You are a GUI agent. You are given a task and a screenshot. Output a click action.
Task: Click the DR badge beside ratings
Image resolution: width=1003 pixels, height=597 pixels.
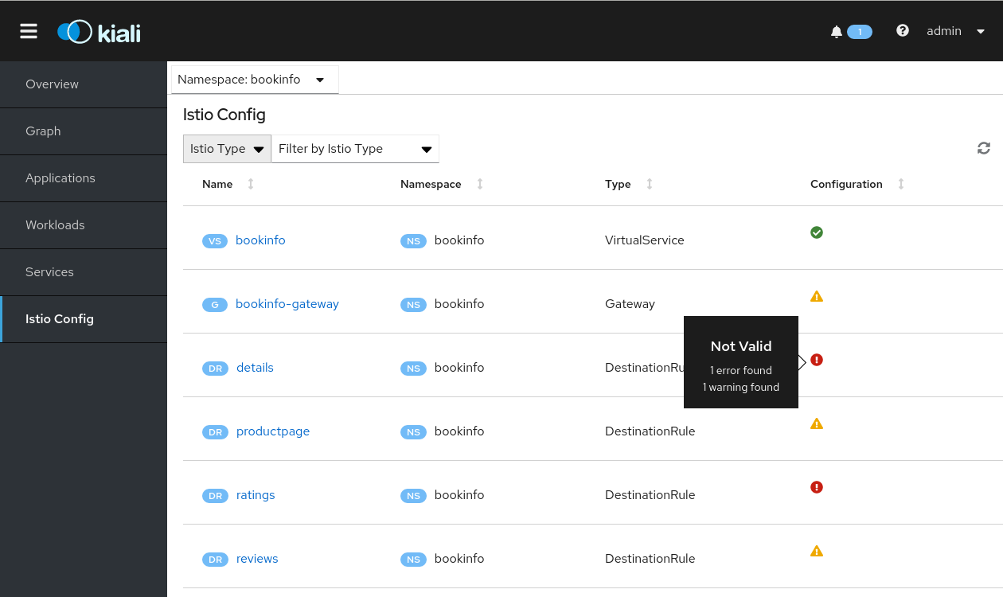click(215, 496)
